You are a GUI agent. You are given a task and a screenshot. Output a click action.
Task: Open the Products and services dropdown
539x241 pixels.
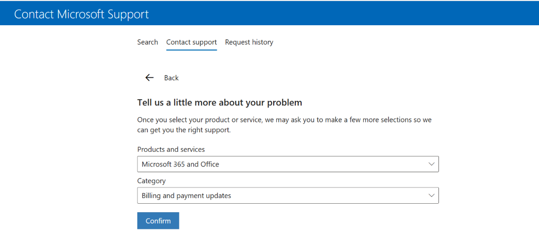288,164
